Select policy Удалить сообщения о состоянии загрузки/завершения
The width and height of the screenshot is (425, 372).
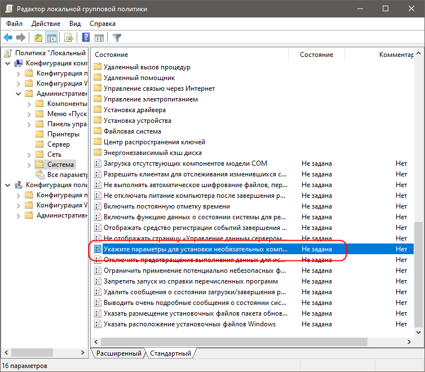253,292
